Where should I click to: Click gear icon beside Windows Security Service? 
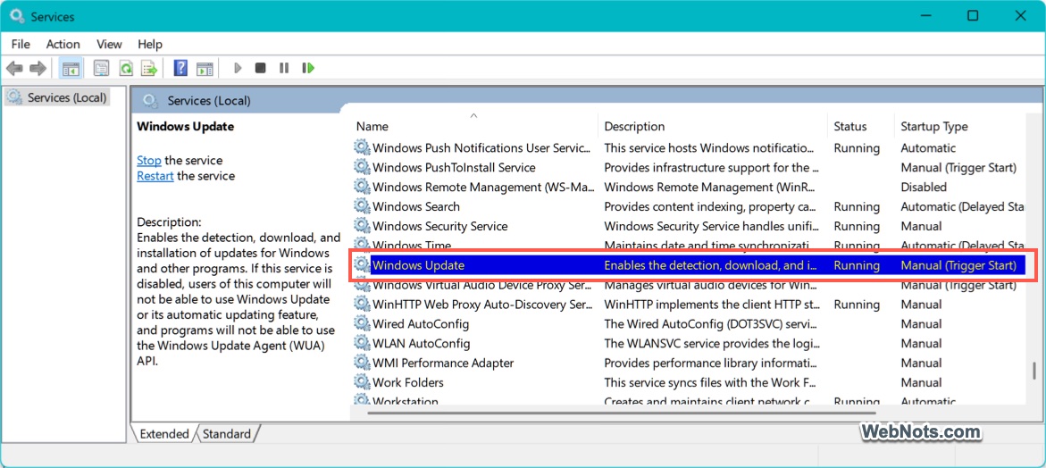tap(362, 226)
